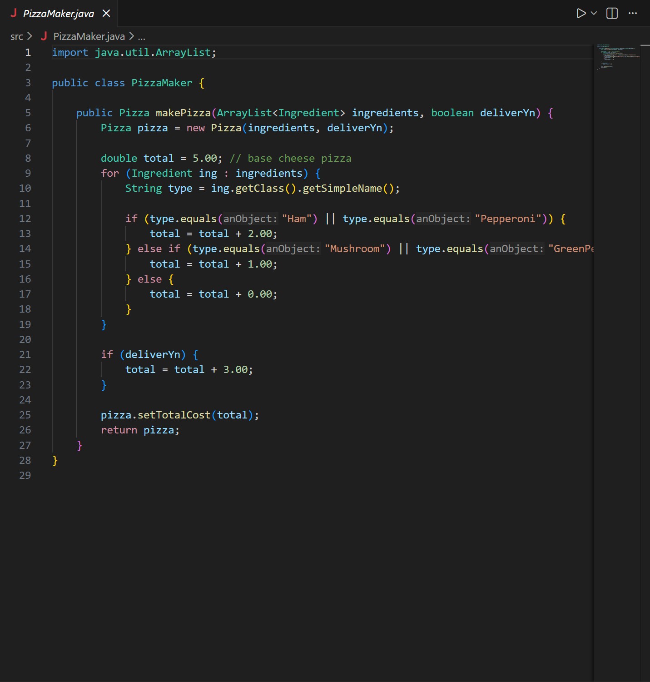Click the minimap preview of the code

point(618,57)
